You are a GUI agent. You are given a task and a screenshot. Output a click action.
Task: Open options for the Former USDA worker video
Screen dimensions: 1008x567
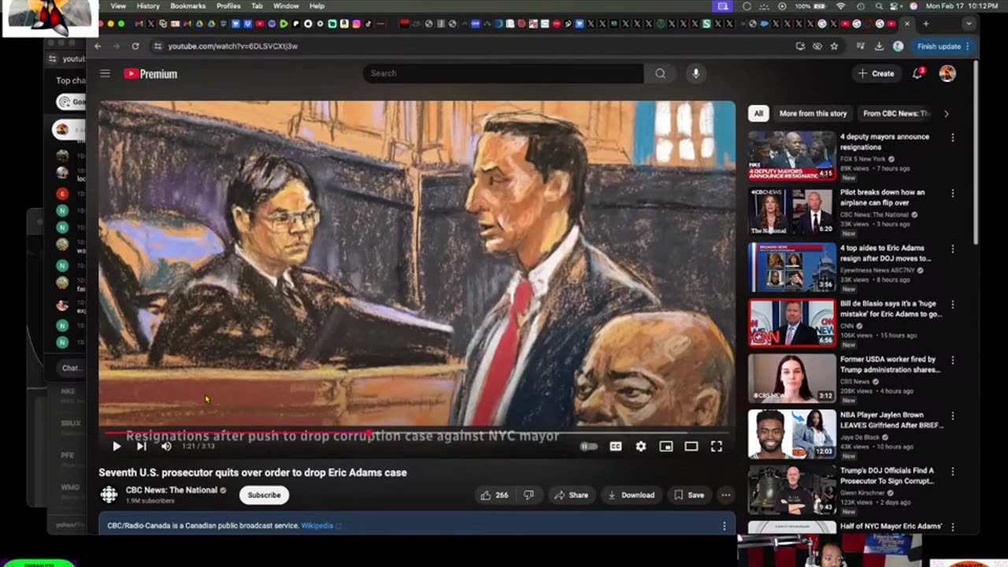953,361
